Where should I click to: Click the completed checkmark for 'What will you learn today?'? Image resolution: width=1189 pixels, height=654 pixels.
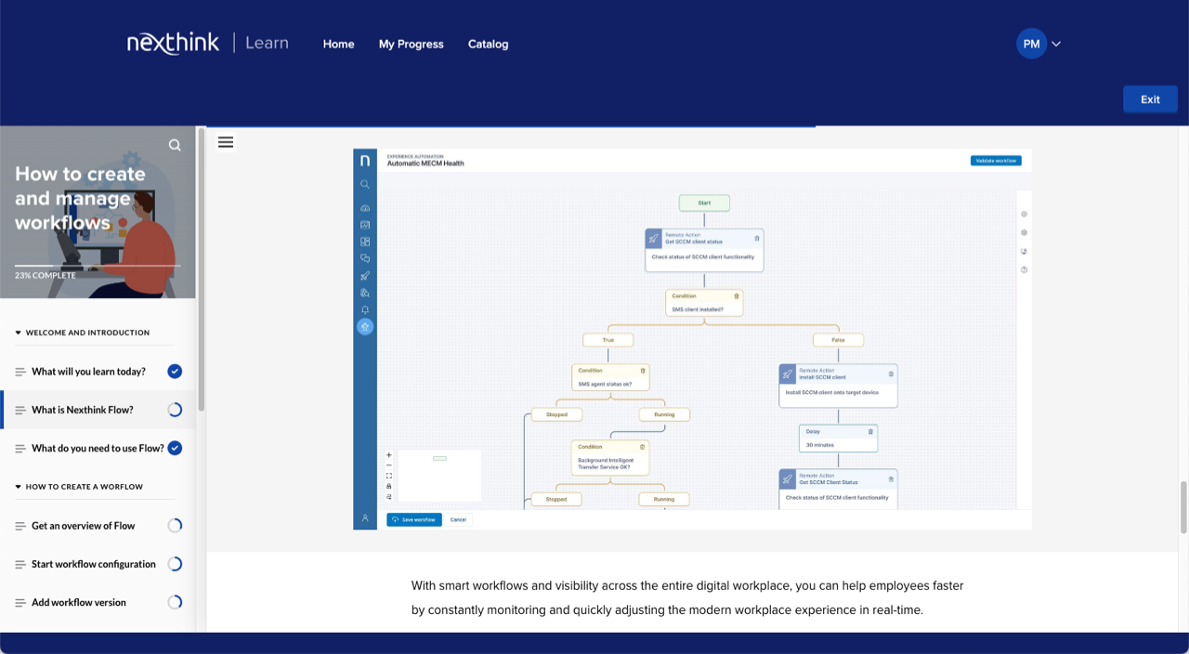pyautogui.click(x=175, y=371)
